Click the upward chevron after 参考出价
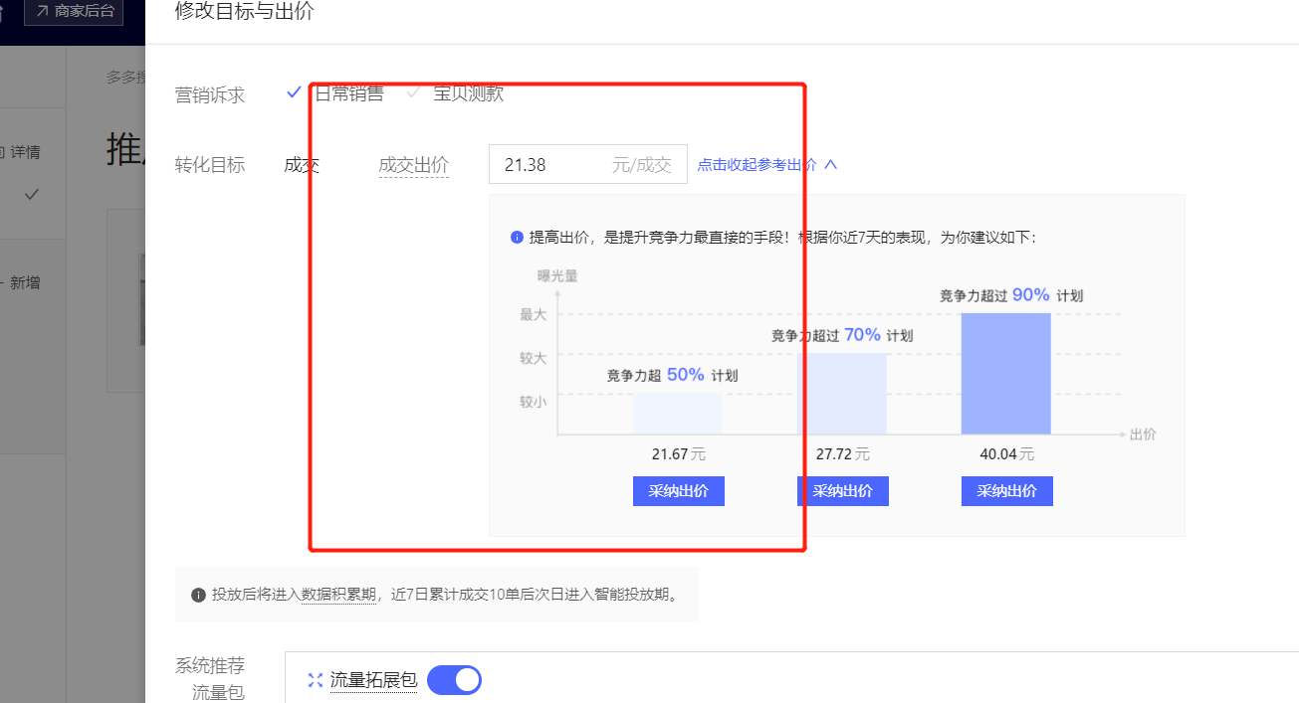This screenshot has height=703, width=1299. point(831,165)
